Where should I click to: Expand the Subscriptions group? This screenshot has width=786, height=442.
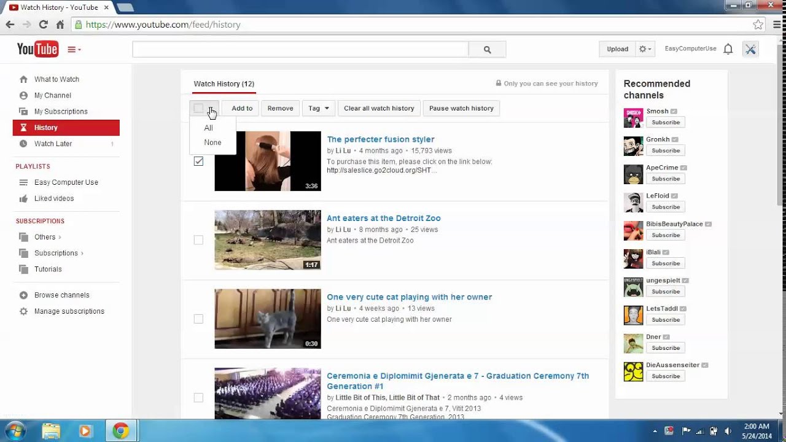82,253
